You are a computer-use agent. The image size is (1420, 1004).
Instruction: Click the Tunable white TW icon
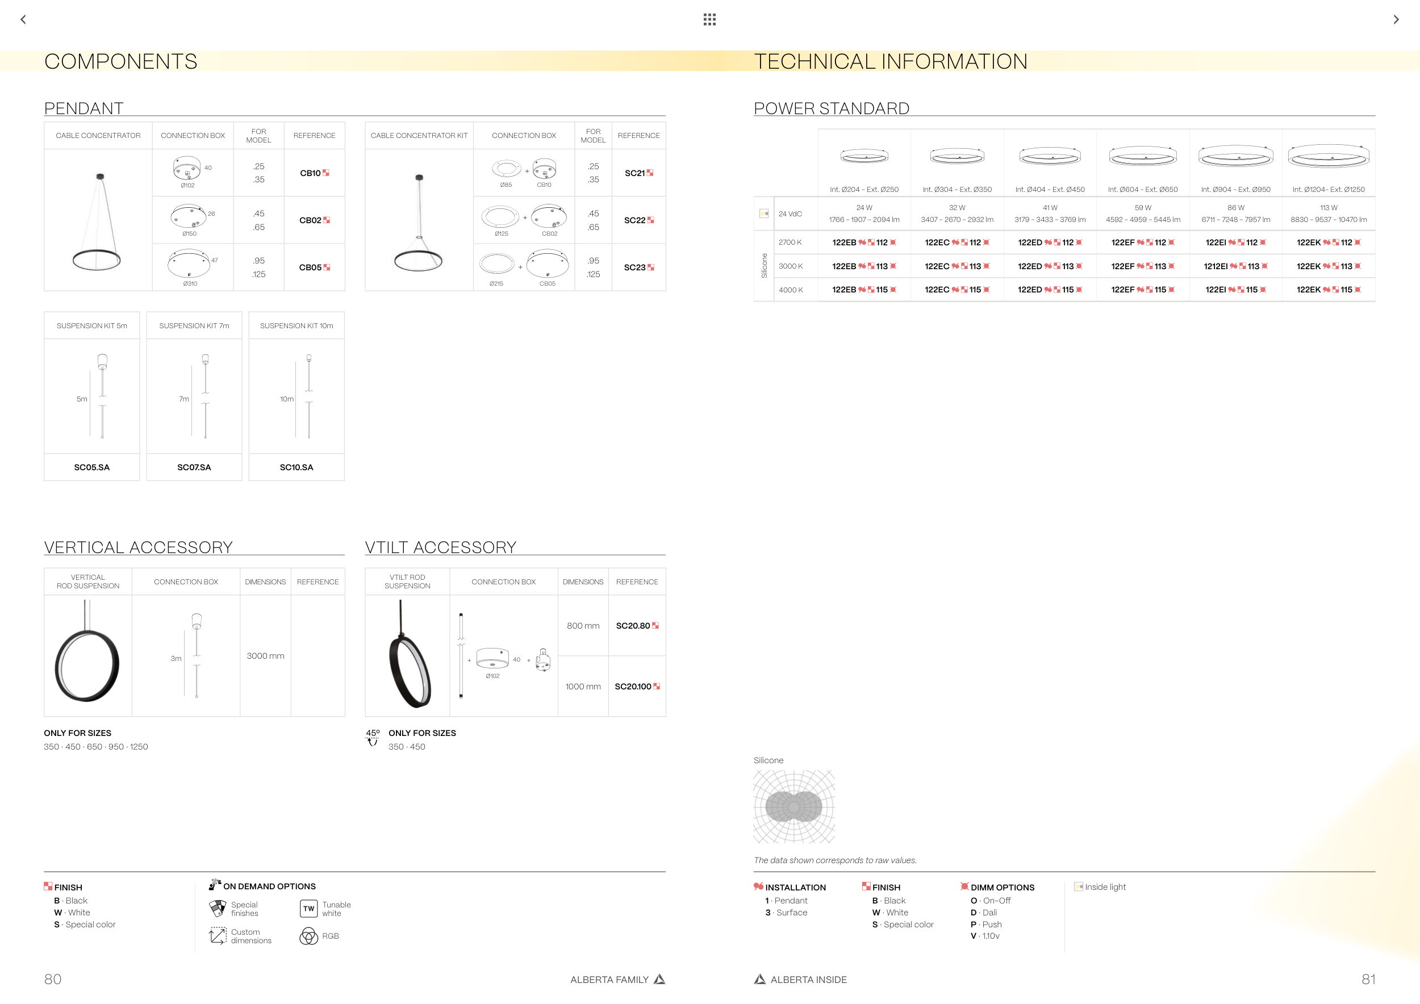tap(308, 908)
